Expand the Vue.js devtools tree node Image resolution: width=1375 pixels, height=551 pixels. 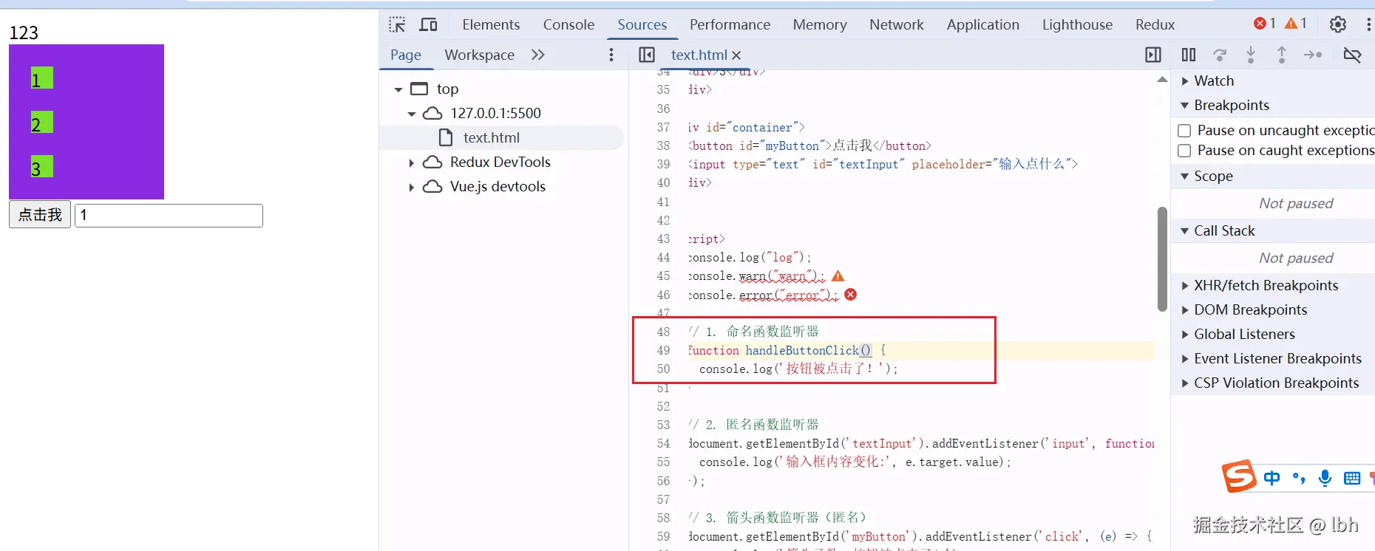412,187
